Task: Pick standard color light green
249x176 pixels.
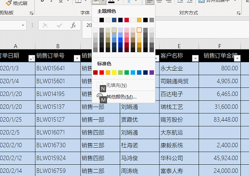Action: click(120, 72)
